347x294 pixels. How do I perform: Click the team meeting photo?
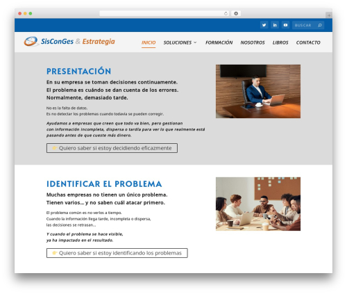[x=258, y=204]
